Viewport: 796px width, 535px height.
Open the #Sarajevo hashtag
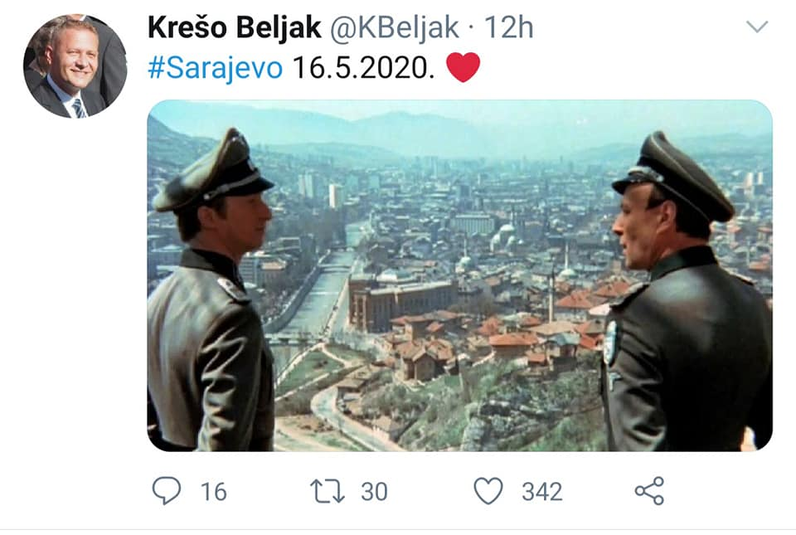[216, 67]
